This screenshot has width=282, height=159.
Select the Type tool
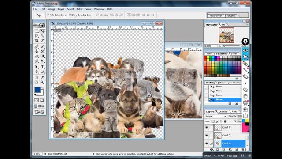[42, 67]
